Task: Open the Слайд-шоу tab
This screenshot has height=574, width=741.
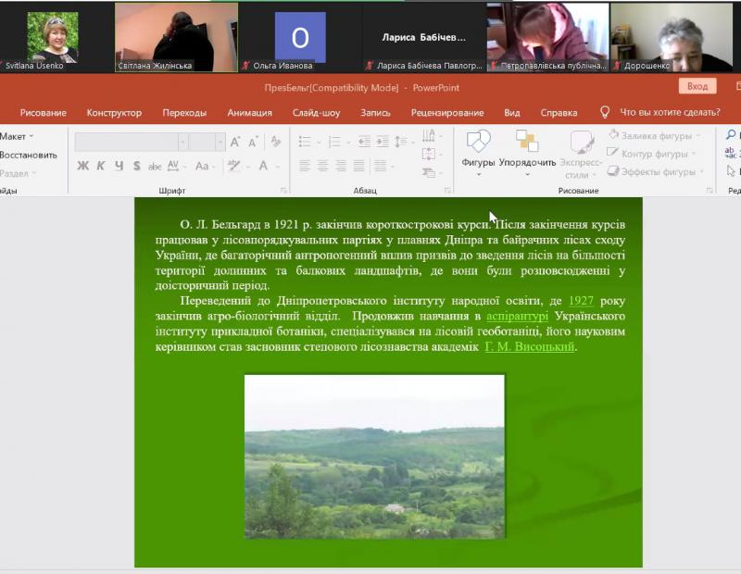Action: (x=316, y=113)
